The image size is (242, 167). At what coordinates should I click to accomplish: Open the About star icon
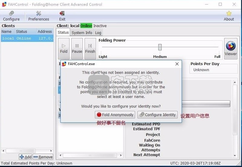coord(229,13)
